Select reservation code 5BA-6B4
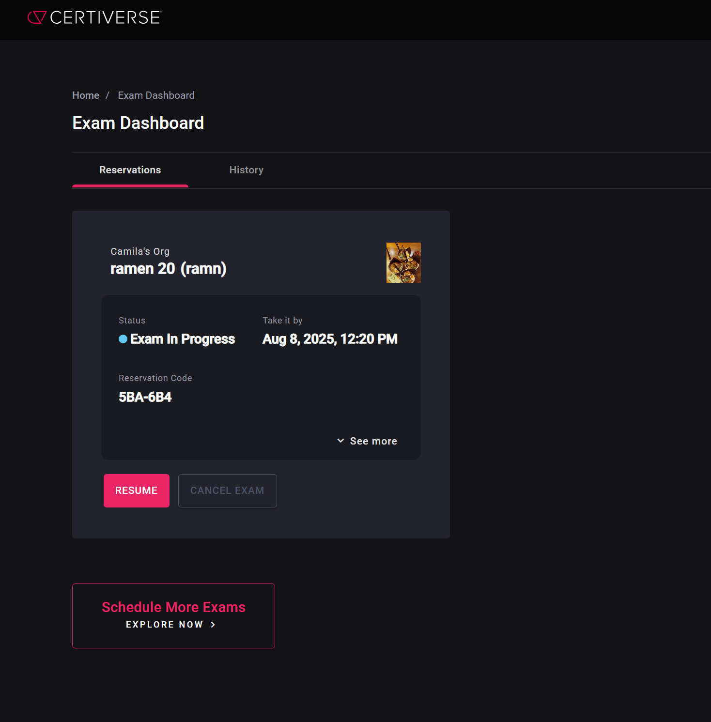 (x=145, y=397)
